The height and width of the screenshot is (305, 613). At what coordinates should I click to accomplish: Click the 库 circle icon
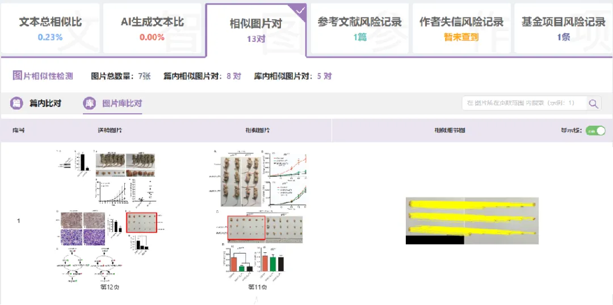pyautogui.click(x=90, y=104)
